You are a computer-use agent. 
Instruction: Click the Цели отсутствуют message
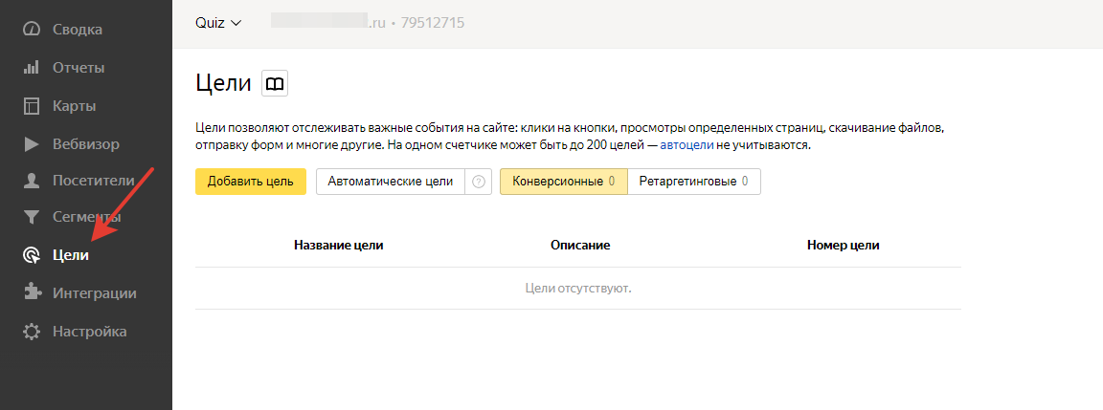point(578,289)
